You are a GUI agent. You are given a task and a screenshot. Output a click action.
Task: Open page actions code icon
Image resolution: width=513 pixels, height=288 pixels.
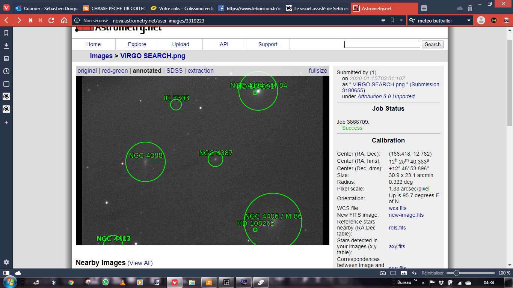coord(414,273)
